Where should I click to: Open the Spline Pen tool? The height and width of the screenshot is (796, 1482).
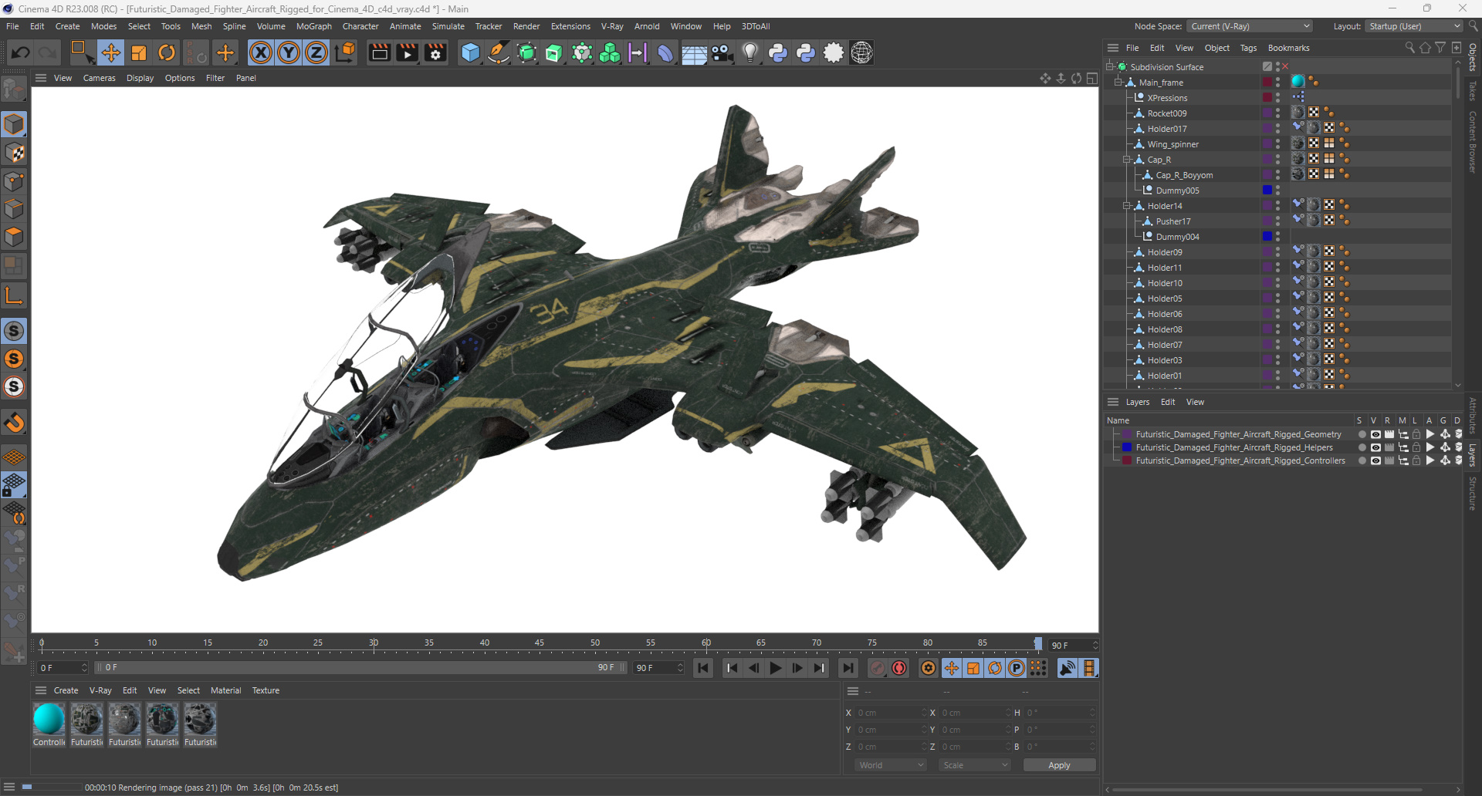click(499, 52)
